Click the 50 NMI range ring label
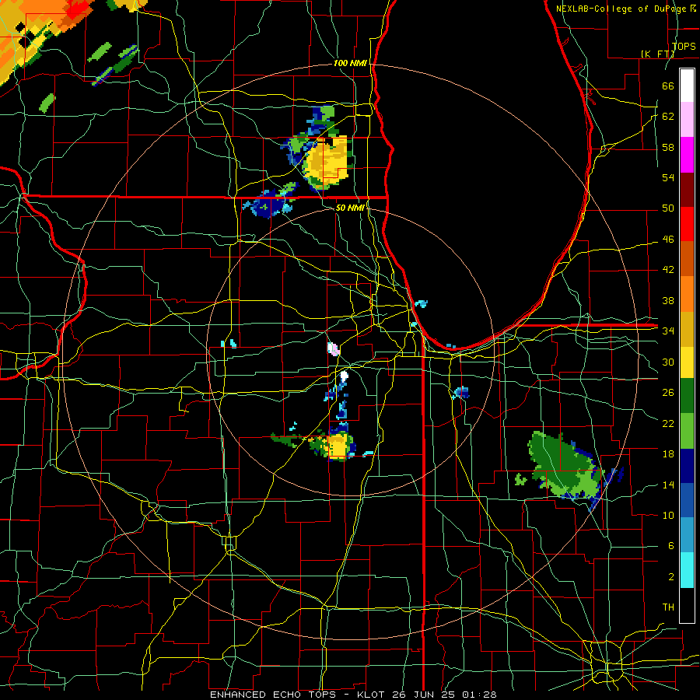This screenshot has width=700, height=700. point(350,208)
